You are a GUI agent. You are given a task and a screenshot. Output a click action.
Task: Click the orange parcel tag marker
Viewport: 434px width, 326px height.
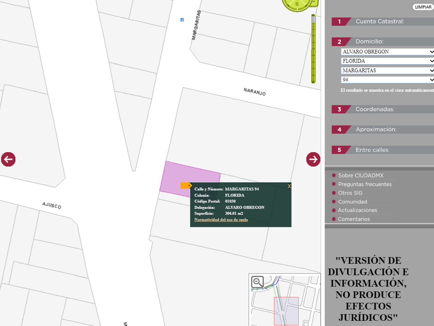(186, 185)
